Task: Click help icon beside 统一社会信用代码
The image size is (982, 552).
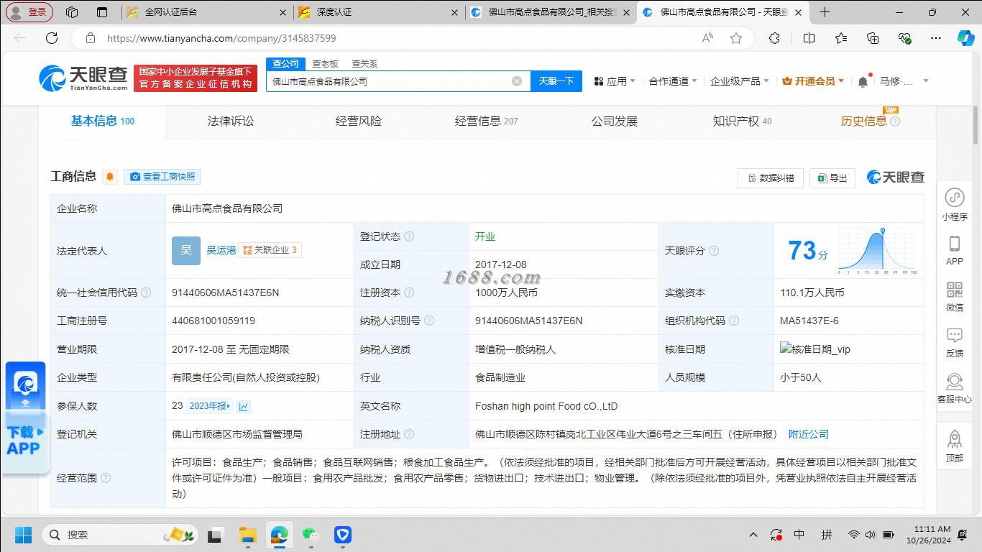Action: [x=146, y=293]
